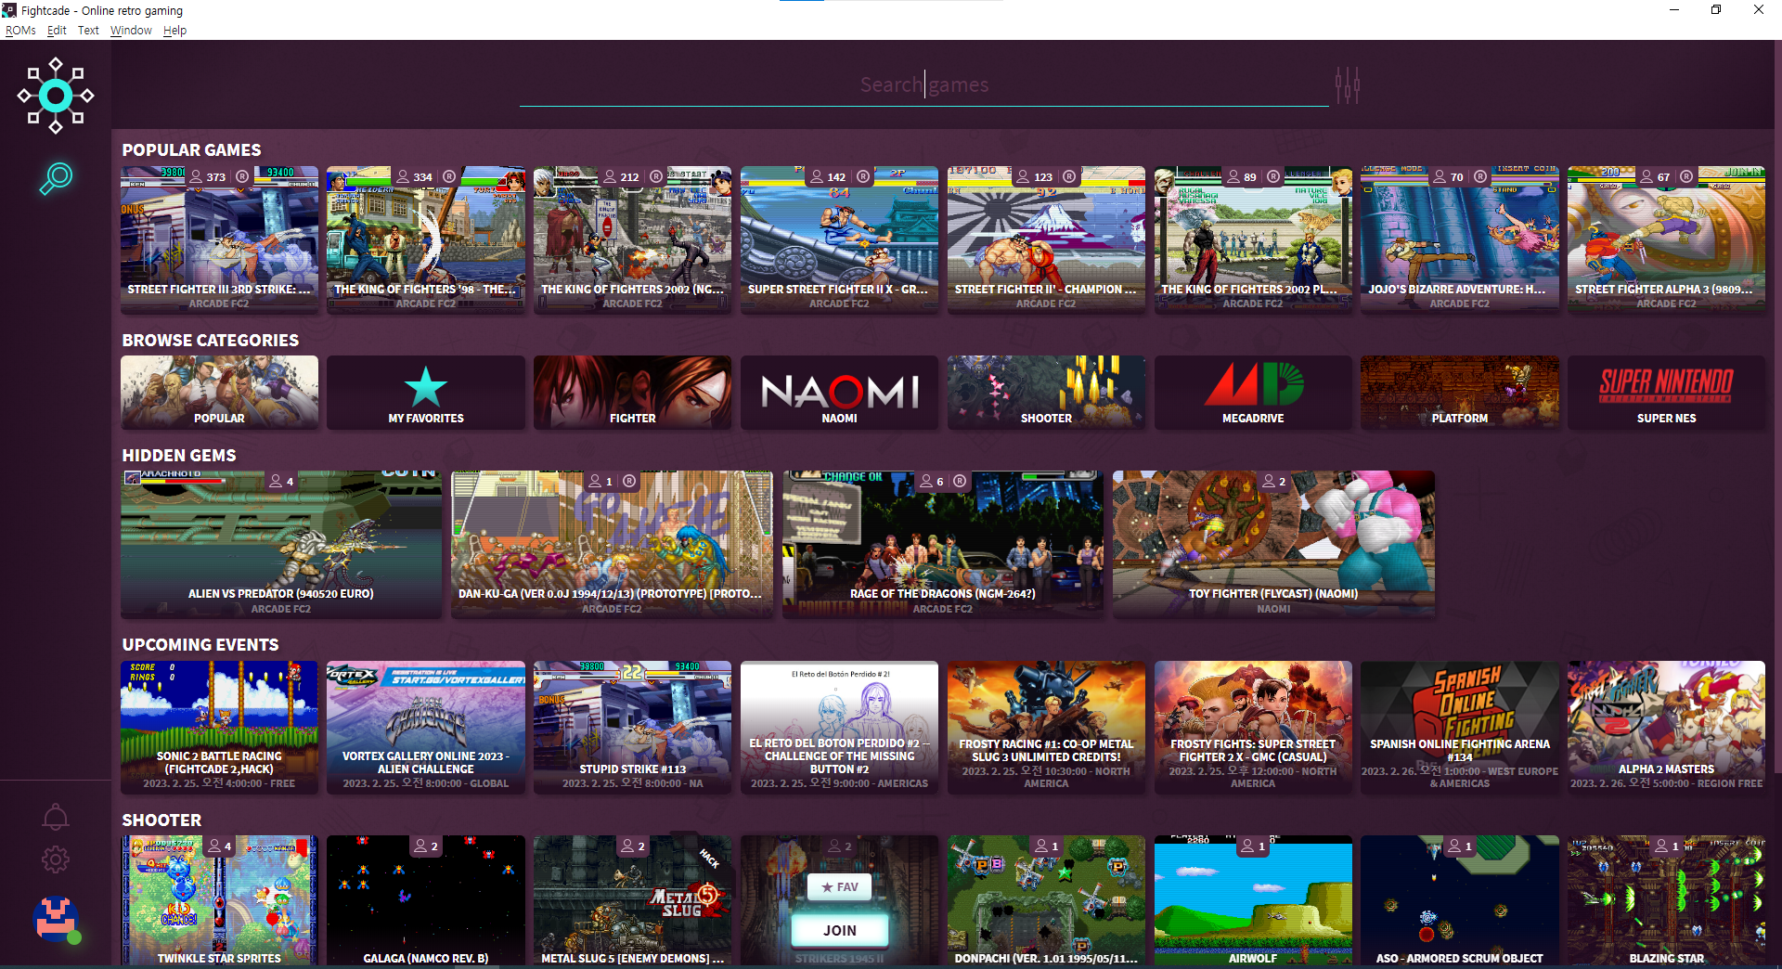
Task: Open Super Street Fighter II X card
Action: pos(839,239)
